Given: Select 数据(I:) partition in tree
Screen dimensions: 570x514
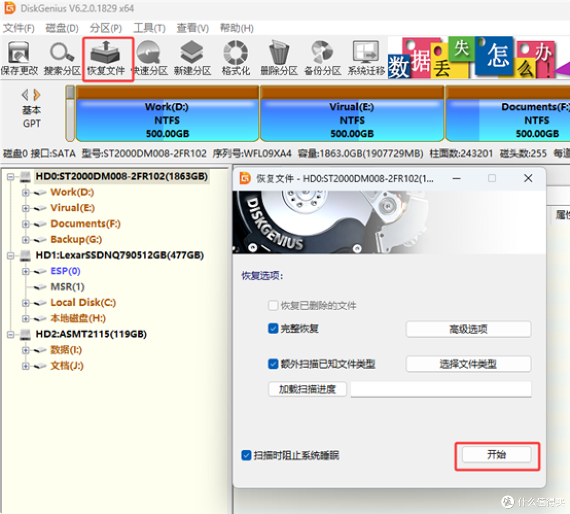Looking at the screenshot, I should (66, 350).
